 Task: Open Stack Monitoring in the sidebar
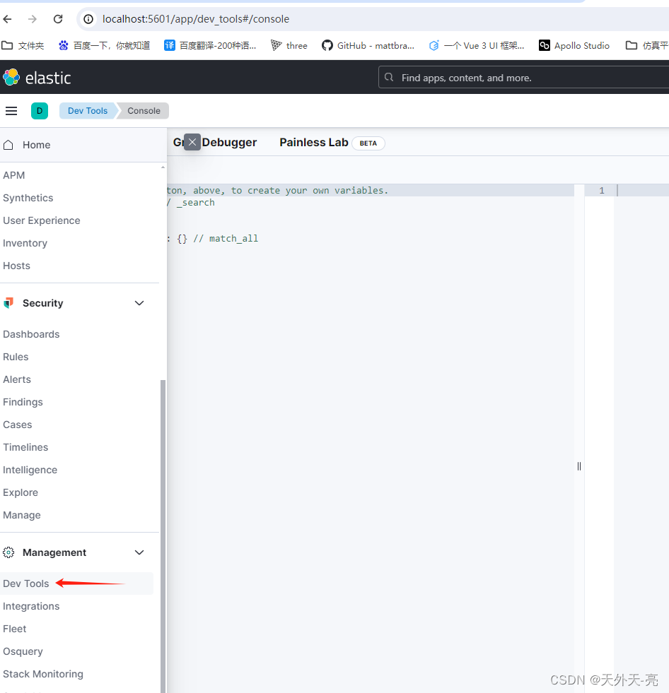click(x=43, y=674)
